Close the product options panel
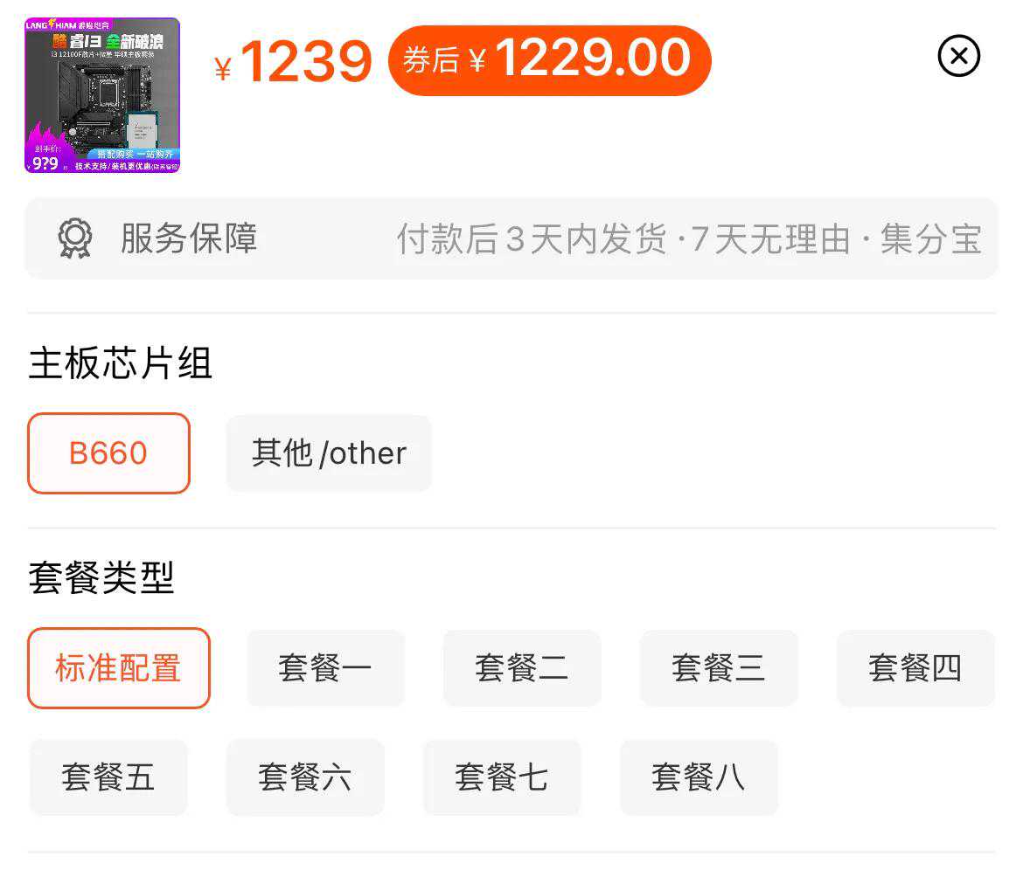The image size is (1023, 870). [x=958, y=57]
